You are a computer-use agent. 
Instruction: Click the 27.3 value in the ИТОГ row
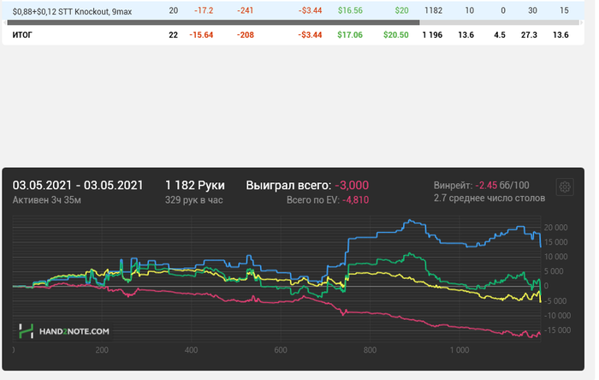click(x=529, y=35)
